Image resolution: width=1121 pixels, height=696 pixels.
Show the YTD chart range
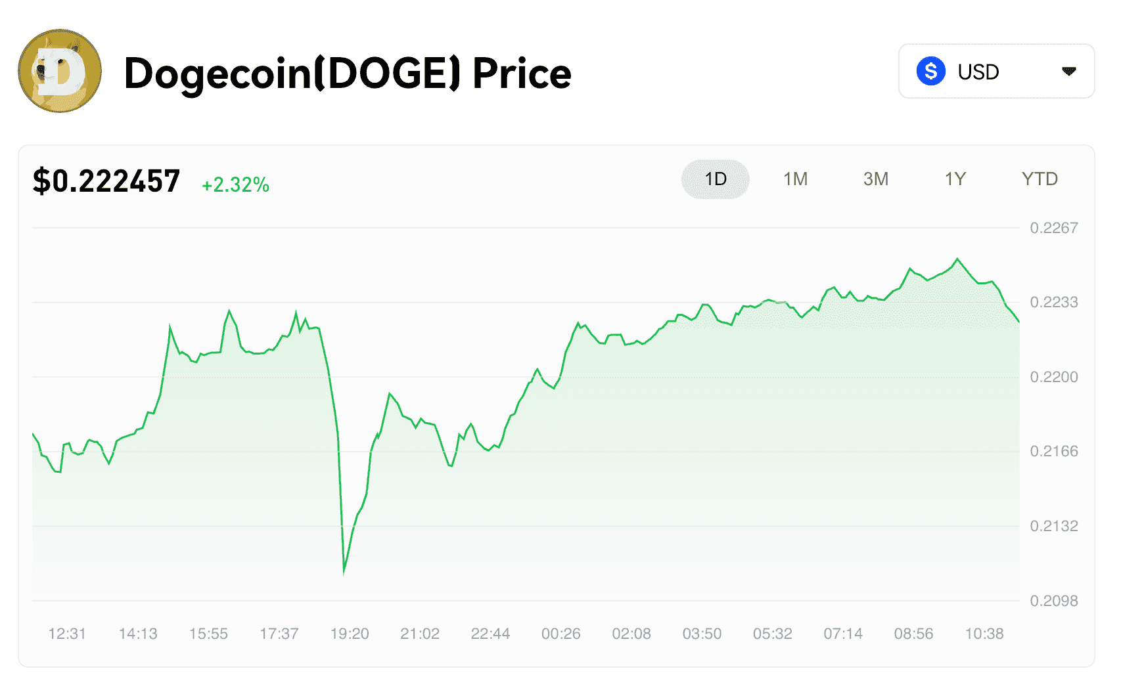(x=1040, y=179)
